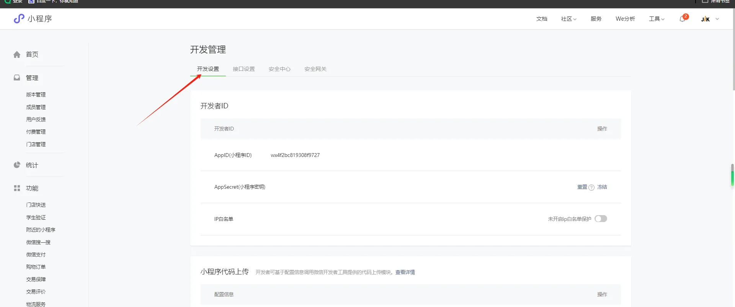The image size is (735, 307).
Task: Open 微信搜一搜 in the sidebar
Action: 38,242
